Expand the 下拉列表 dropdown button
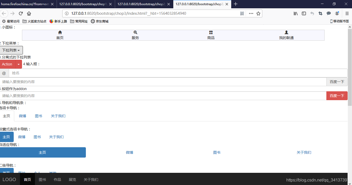The width and height of the screenshot is (352, 185). pos(11,50)
